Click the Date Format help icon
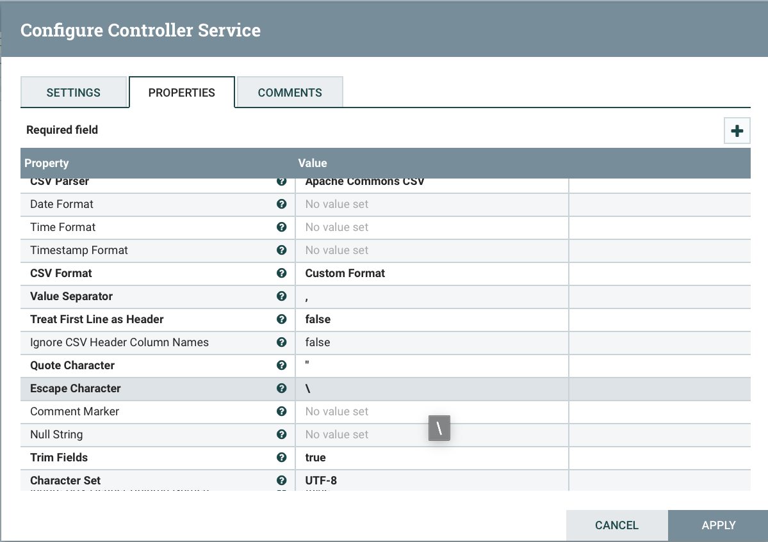 point(281,204)
